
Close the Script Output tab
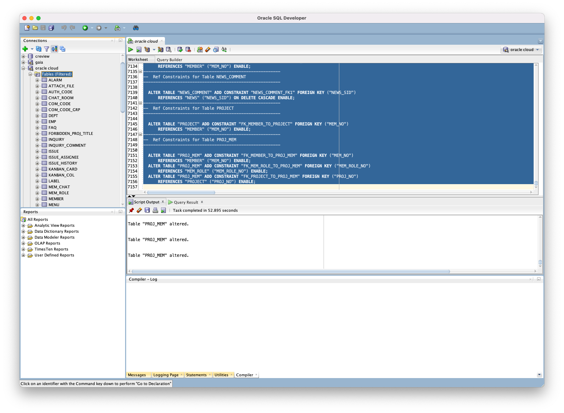(163, 202)
